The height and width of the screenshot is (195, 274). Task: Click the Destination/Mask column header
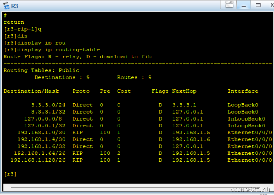tap(31, 91)
